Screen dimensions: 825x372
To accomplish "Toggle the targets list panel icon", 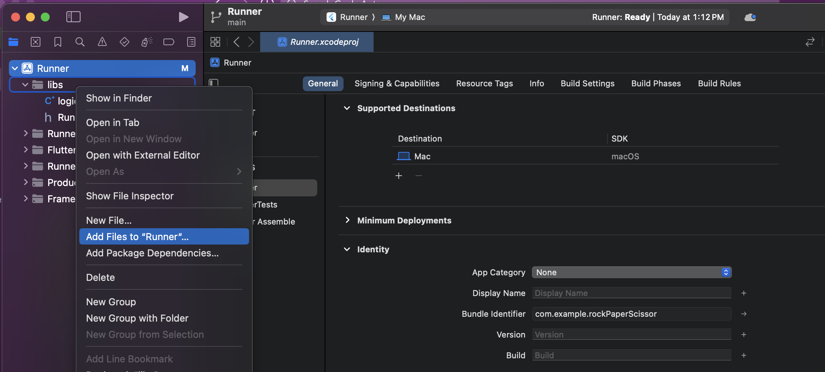I will point(214,82).
